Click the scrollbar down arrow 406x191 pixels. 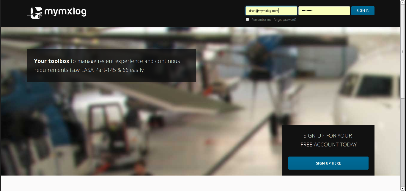click(x=403, y=189)
